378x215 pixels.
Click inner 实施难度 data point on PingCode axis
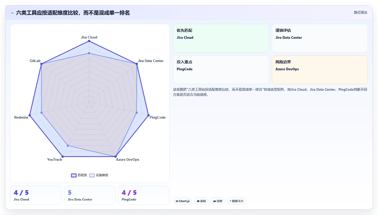pos(137,113)
